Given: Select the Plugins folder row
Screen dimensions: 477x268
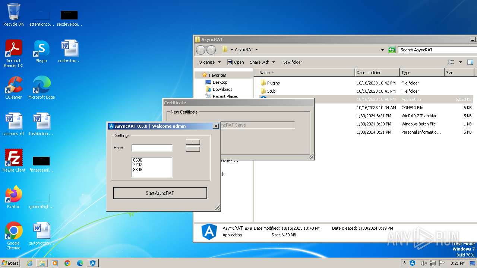Looking at the screenshot, I should (x=366, y=83).
